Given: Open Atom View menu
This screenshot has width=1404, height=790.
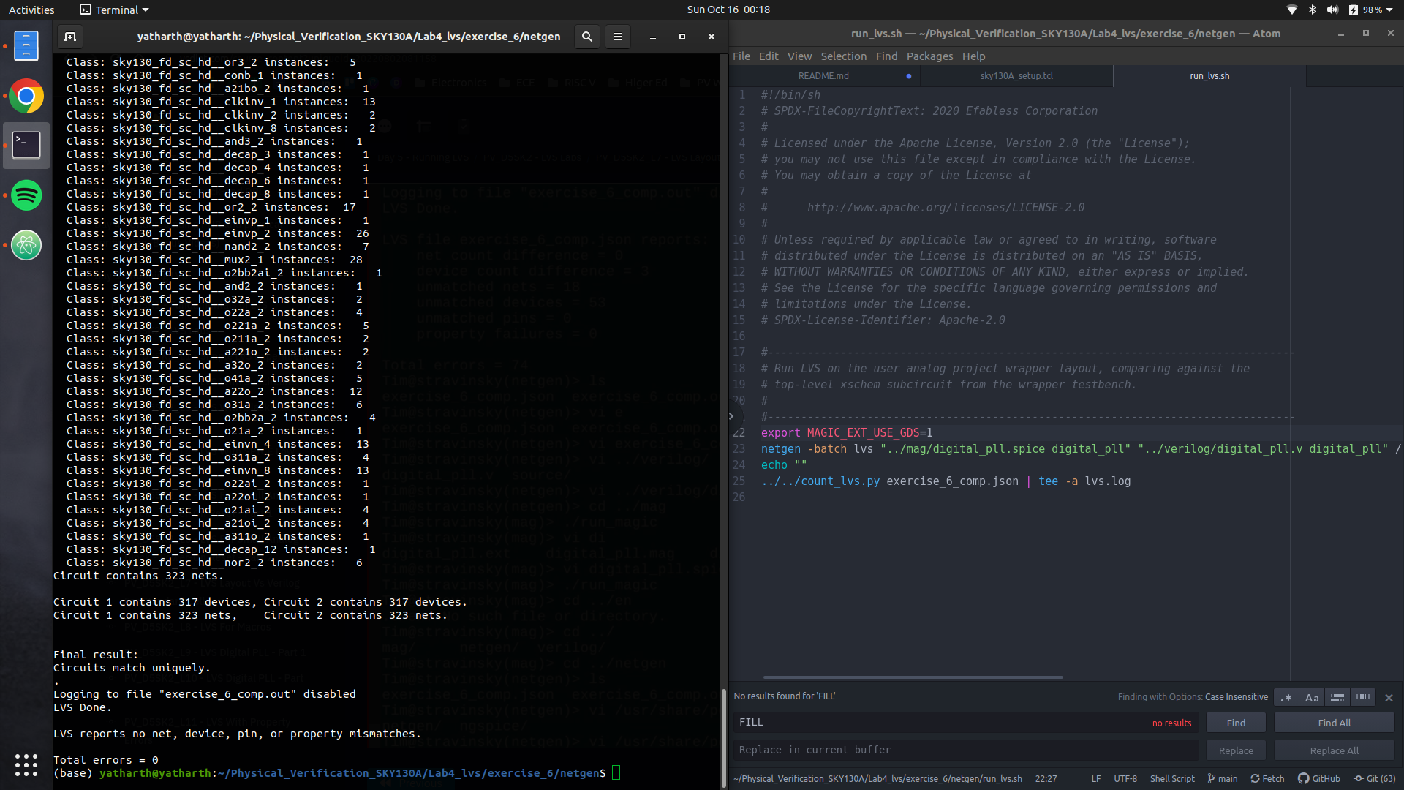Looking at the screenshot, I should tap(799, 56).
